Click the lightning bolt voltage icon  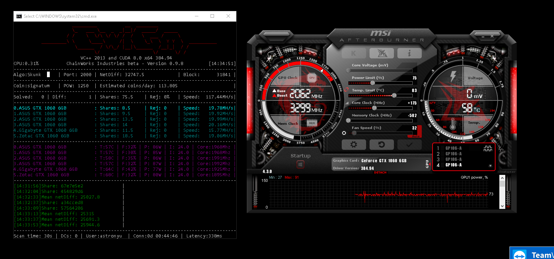coord(453,76)
